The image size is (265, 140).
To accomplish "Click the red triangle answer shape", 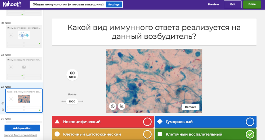I will click(57, 122).
